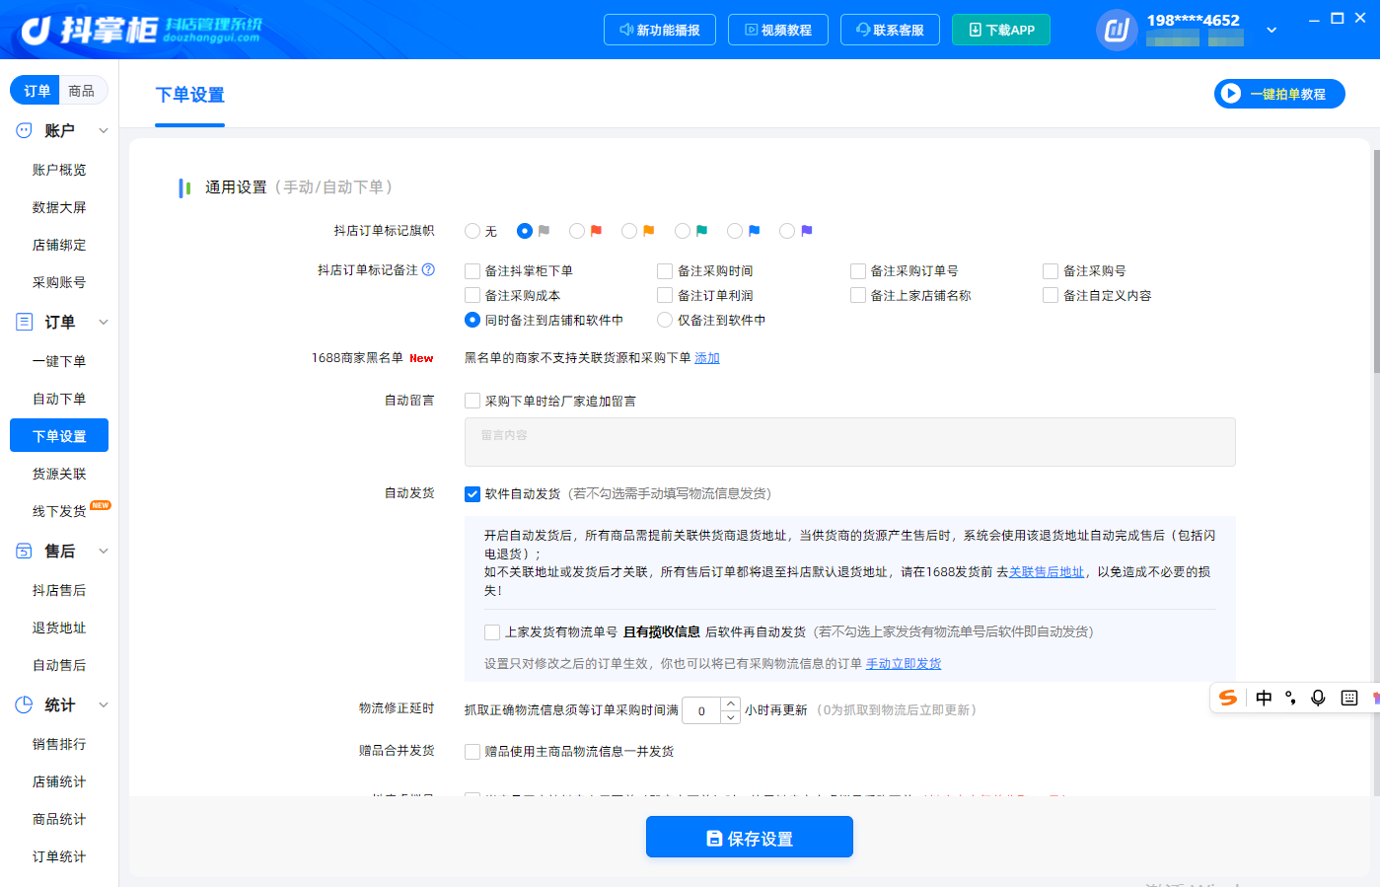This screenshot has width=1380, height=887.
Task: Click 下载APP button
Action: tap(1001, 30)
